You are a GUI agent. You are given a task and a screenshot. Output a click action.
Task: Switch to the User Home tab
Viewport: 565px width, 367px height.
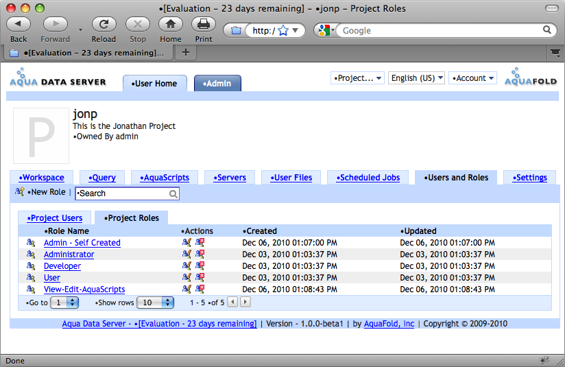coord(154,83)
